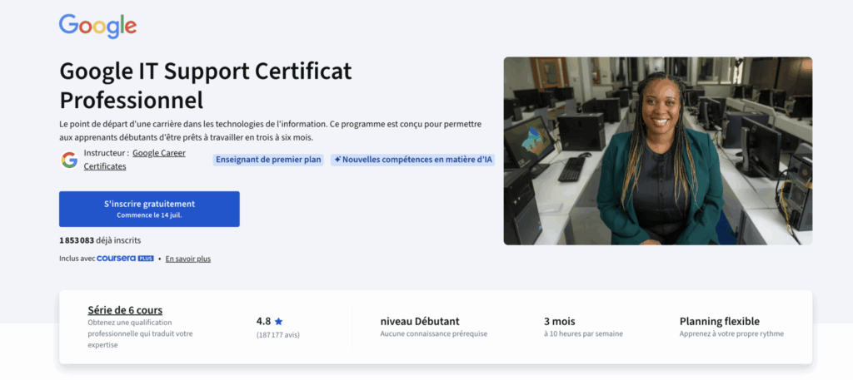The image size is (853, 380).
Task: Click the Aucune connaissance prérequise text
Action: (433, 334)
